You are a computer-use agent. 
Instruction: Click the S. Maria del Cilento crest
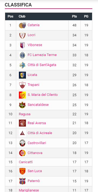[x=22, y=95]
